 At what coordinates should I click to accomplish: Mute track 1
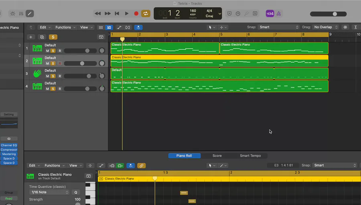pos(47,51)
